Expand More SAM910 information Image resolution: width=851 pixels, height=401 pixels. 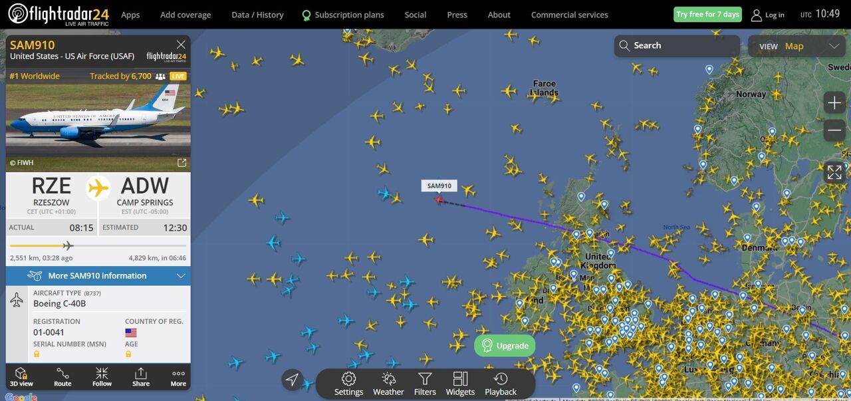point(98,276)
